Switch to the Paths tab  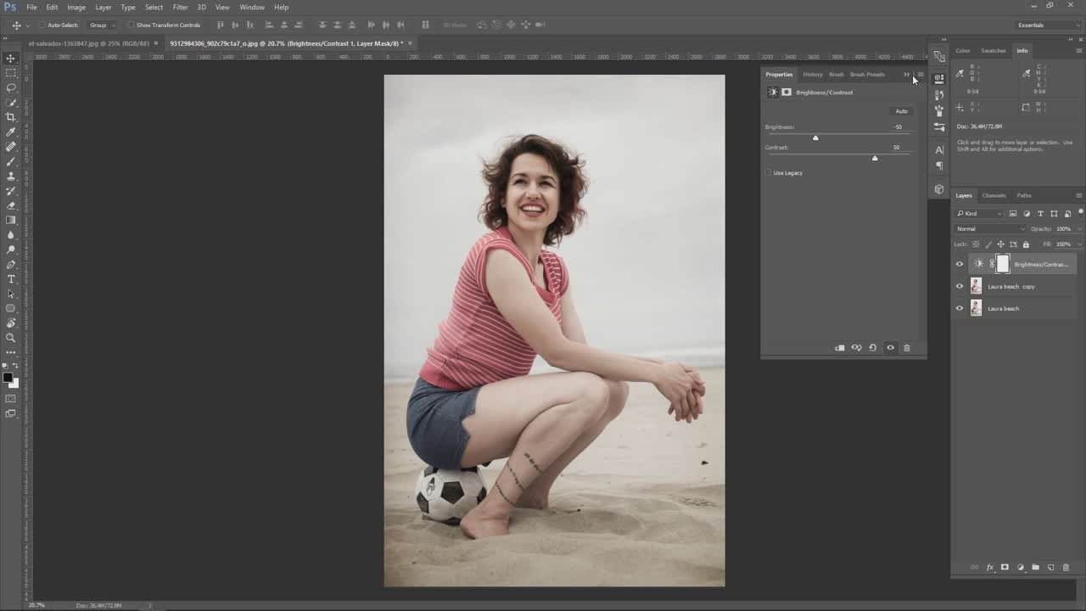(1024, 195)
